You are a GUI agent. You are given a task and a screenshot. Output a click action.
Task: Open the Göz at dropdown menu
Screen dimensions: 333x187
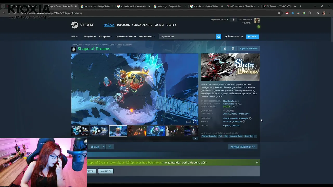[76, 37]
